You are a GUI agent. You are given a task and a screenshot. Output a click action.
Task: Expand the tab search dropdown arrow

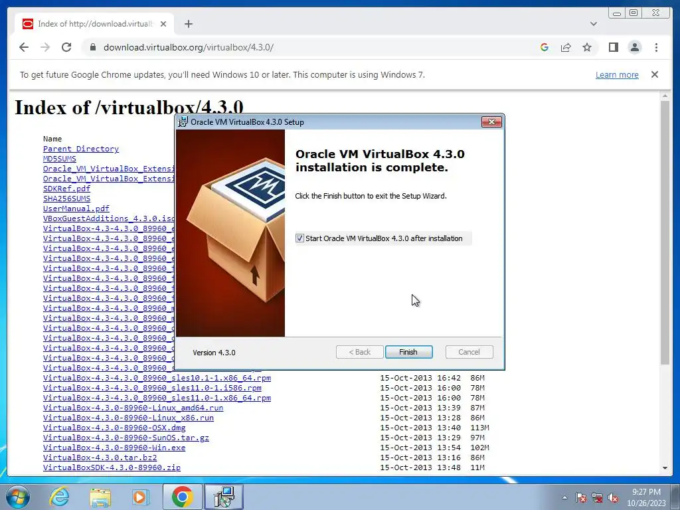[593, 24]
